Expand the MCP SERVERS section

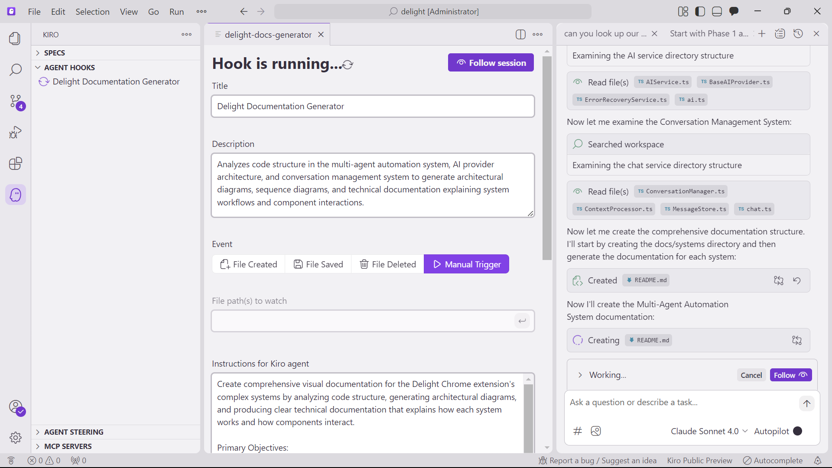point(68,446)
